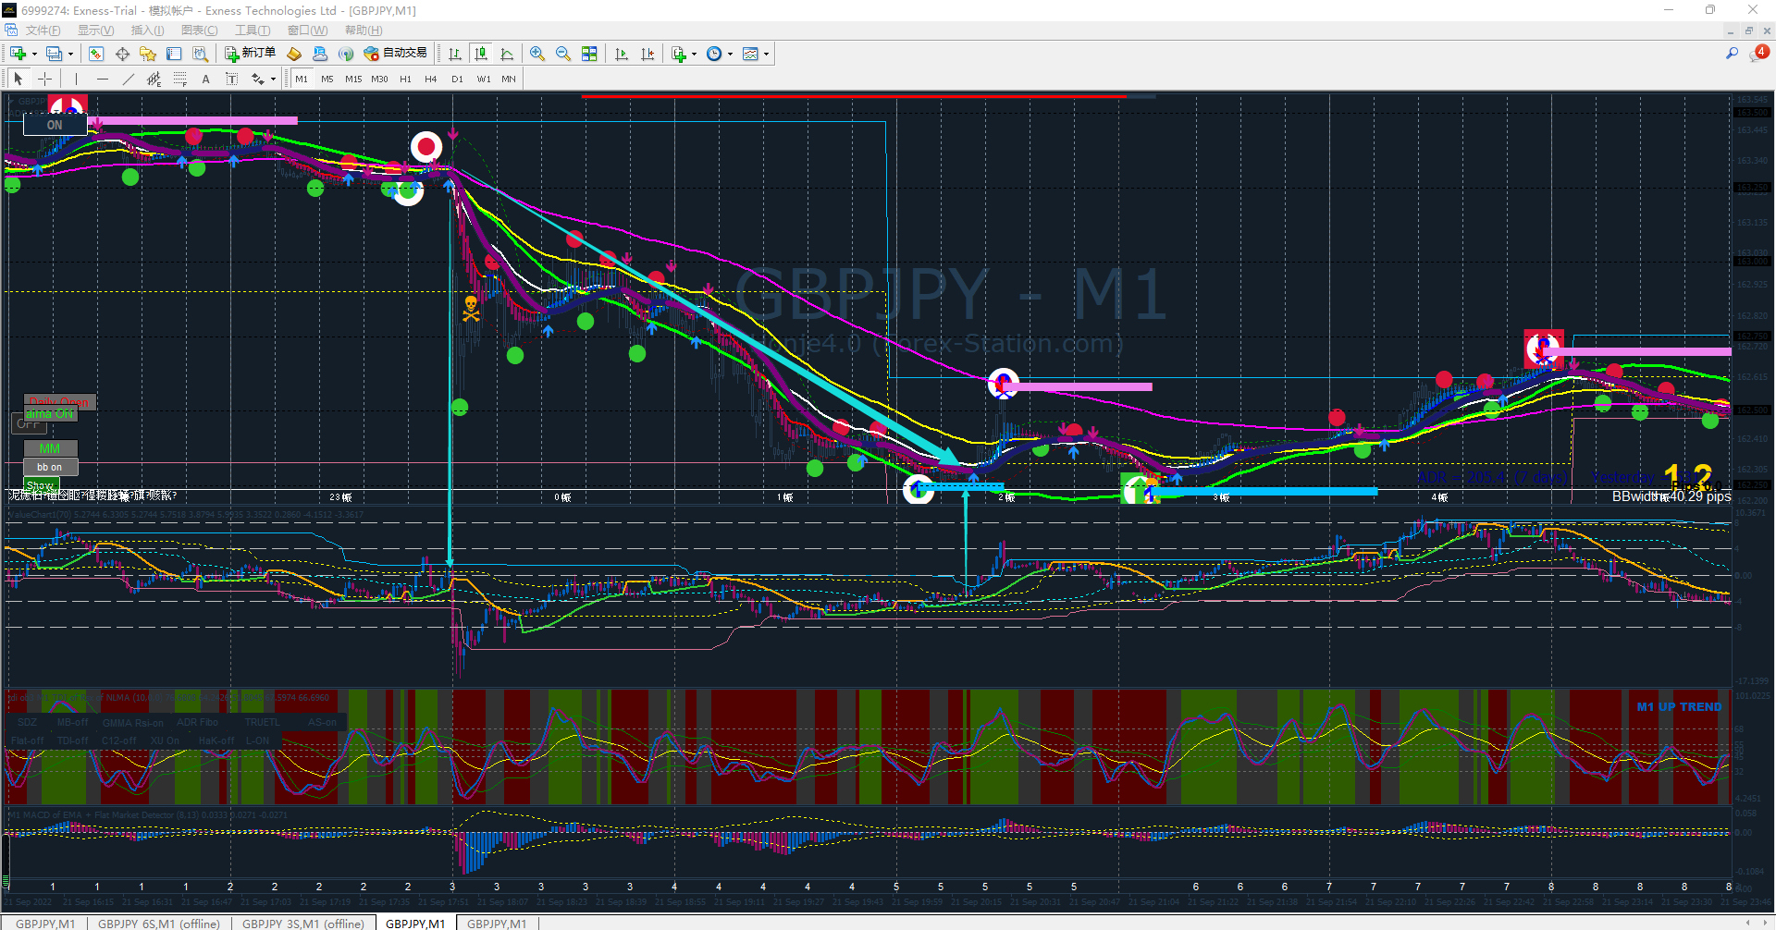Toggle the 'XU On' indicator button
The width and height of the screenshot is (1776, 930).
pos(166,740)
